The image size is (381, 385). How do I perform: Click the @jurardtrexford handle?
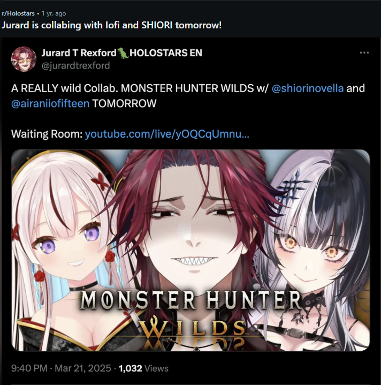click(75, 65)
